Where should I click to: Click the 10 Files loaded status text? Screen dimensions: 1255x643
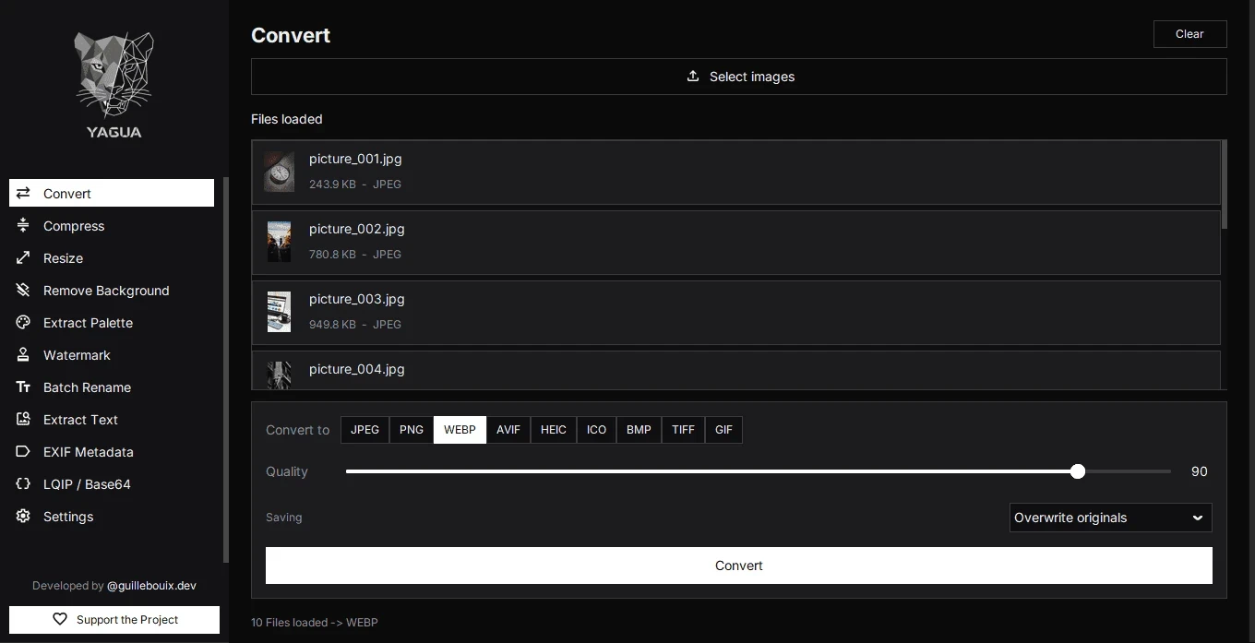[315, 623]
